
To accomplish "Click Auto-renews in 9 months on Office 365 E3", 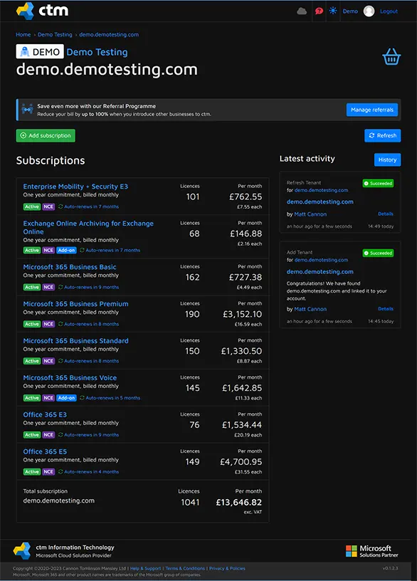I will pyautogui.click(x=92, y=434).
